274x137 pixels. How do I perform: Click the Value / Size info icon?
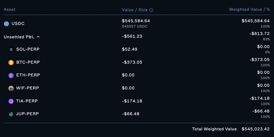(151, 10)
